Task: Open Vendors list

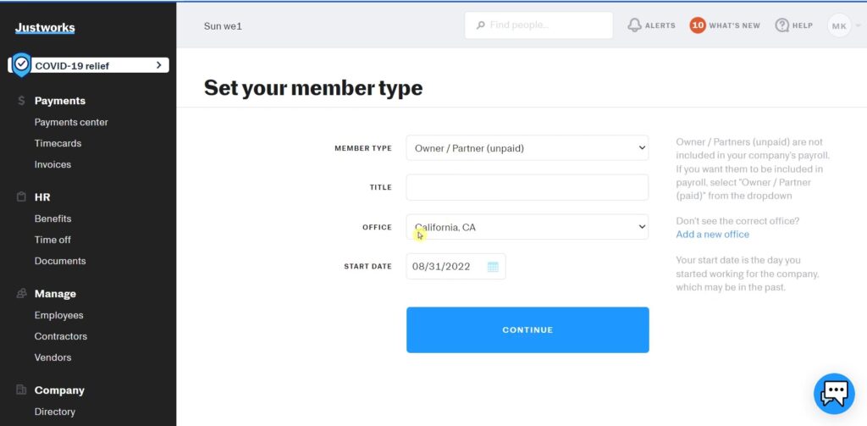Action: [52, 357]
